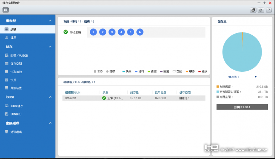
Task: Go to 快照 in the sidebar
Action: pos(13,80)
